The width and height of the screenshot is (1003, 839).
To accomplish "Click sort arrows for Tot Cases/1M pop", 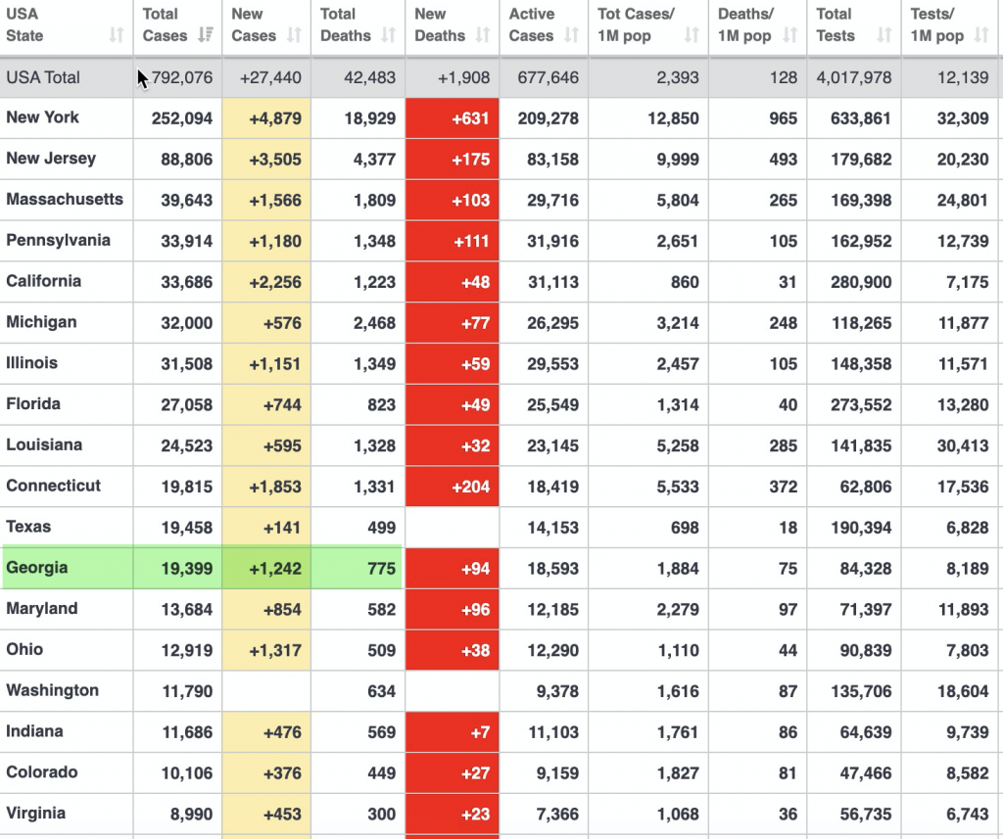I will click(x=692, y=35).
